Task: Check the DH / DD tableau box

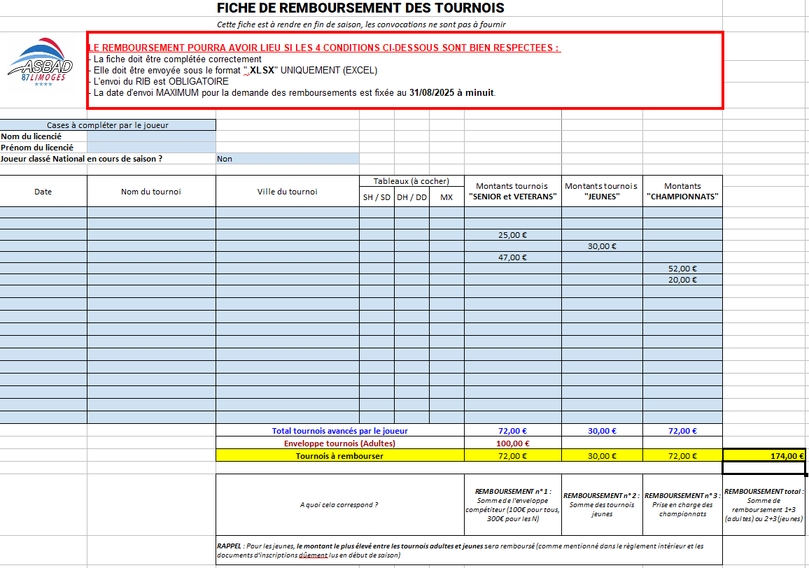Action: click(x=412, y=198)
